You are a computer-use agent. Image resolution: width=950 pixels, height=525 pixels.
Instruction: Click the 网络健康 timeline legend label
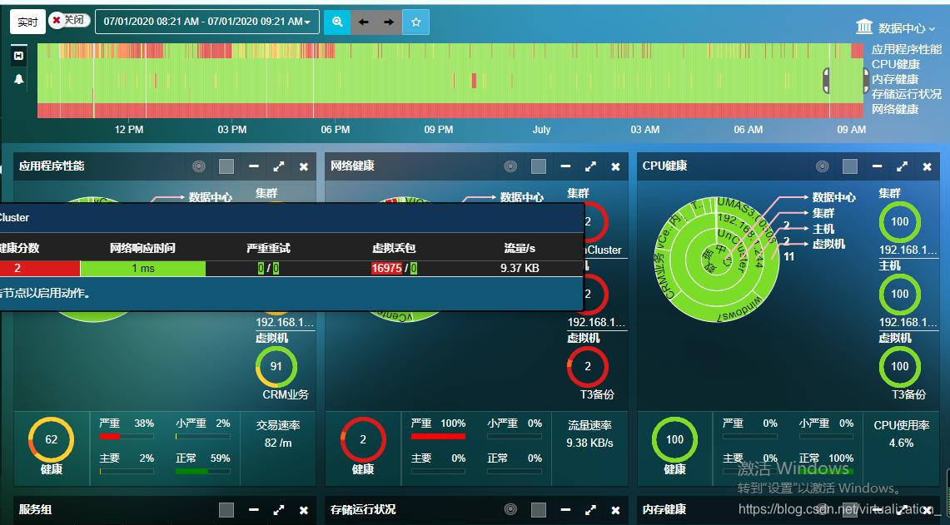pos(895,110)
